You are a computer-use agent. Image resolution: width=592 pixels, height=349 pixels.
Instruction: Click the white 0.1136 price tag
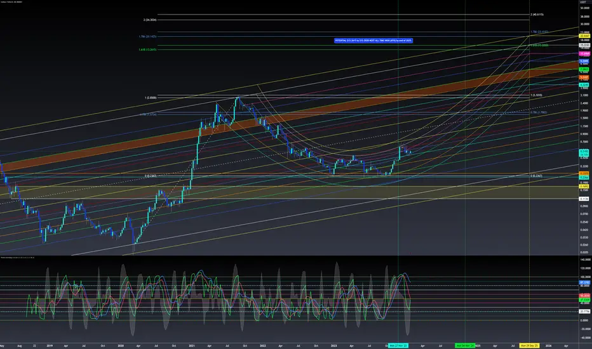[584, 199]
